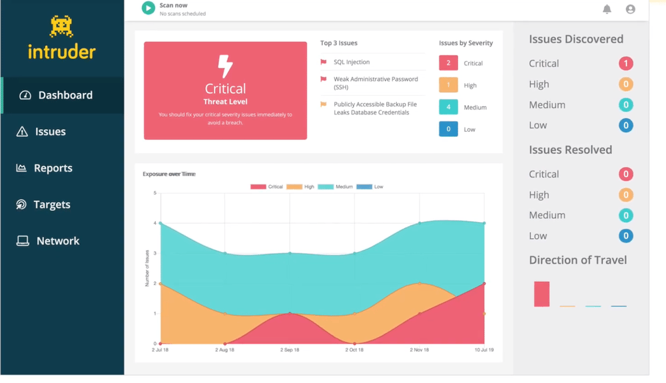Click the High count box showing 1
The width and height of the screenshot is (666, 383).
pyautogui.click(x=448, y=85)
